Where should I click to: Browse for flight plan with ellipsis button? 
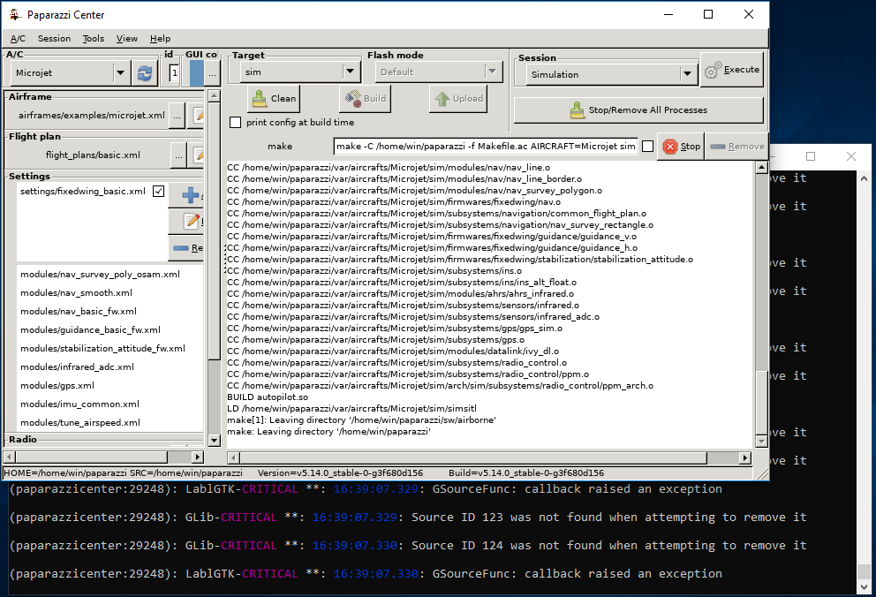pyautogui.click(x=178, y=155)
